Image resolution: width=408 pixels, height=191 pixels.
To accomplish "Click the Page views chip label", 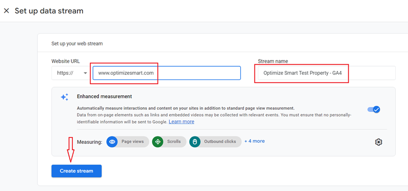I will pos(133,142).
